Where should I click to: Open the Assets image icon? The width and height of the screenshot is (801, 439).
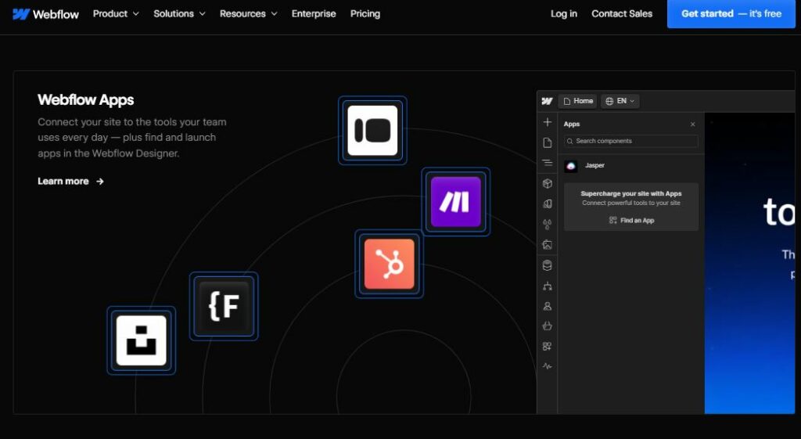[x=547, y=245]
